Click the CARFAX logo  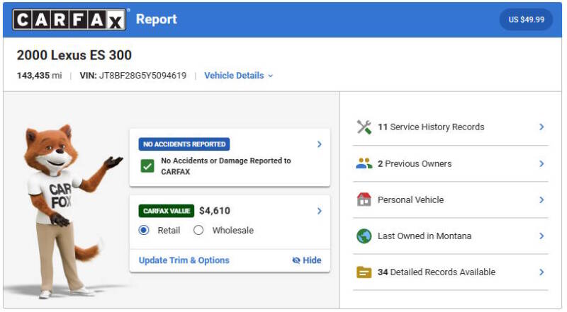(x=69, y=20)
